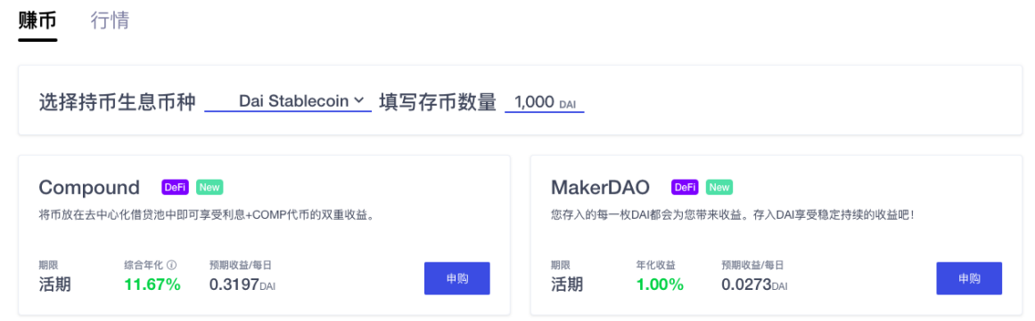Click the 0.0273 DAI daily yield

(754, 285)
